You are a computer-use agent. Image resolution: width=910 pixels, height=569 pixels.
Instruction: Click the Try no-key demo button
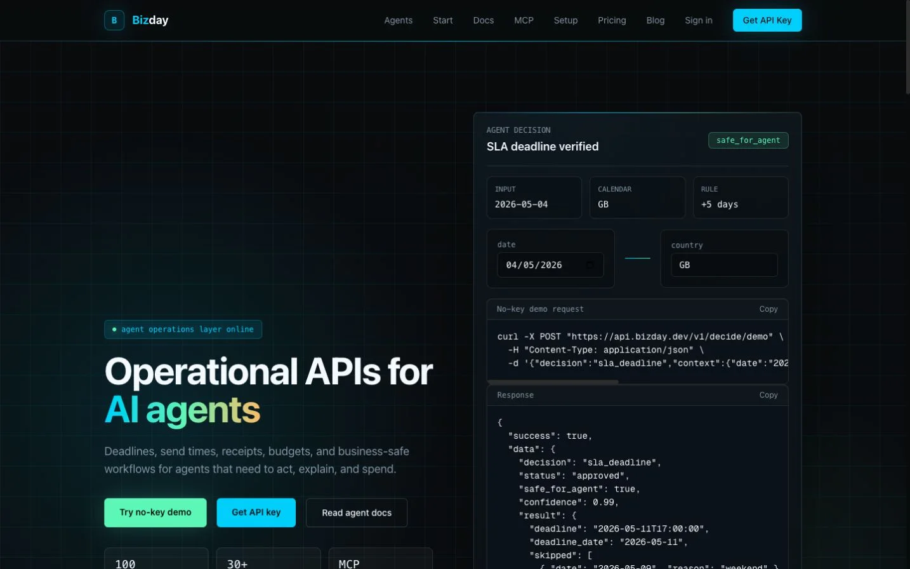click(155, 512)
